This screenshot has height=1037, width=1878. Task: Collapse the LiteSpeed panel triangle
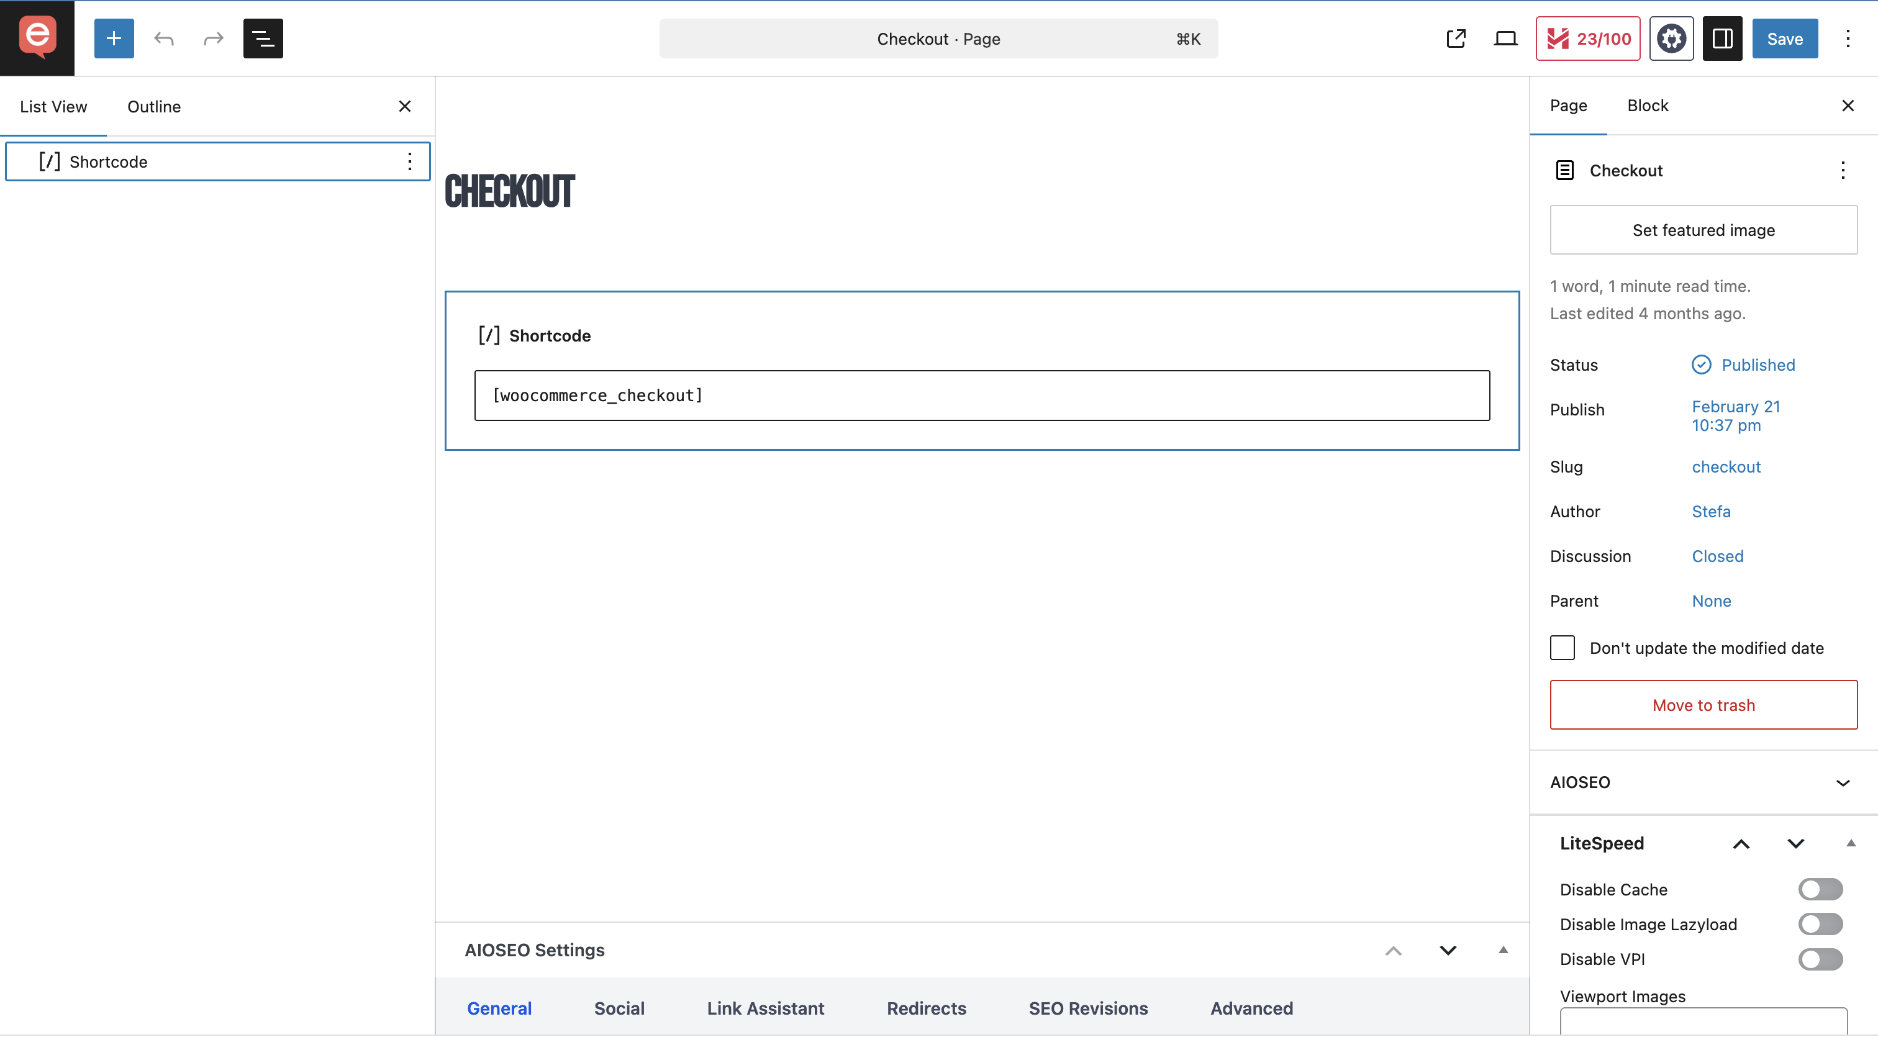1850,843
